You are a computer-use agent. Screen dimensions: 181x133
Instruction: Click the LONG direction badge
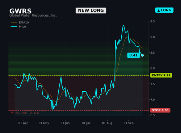coord(164,10)
